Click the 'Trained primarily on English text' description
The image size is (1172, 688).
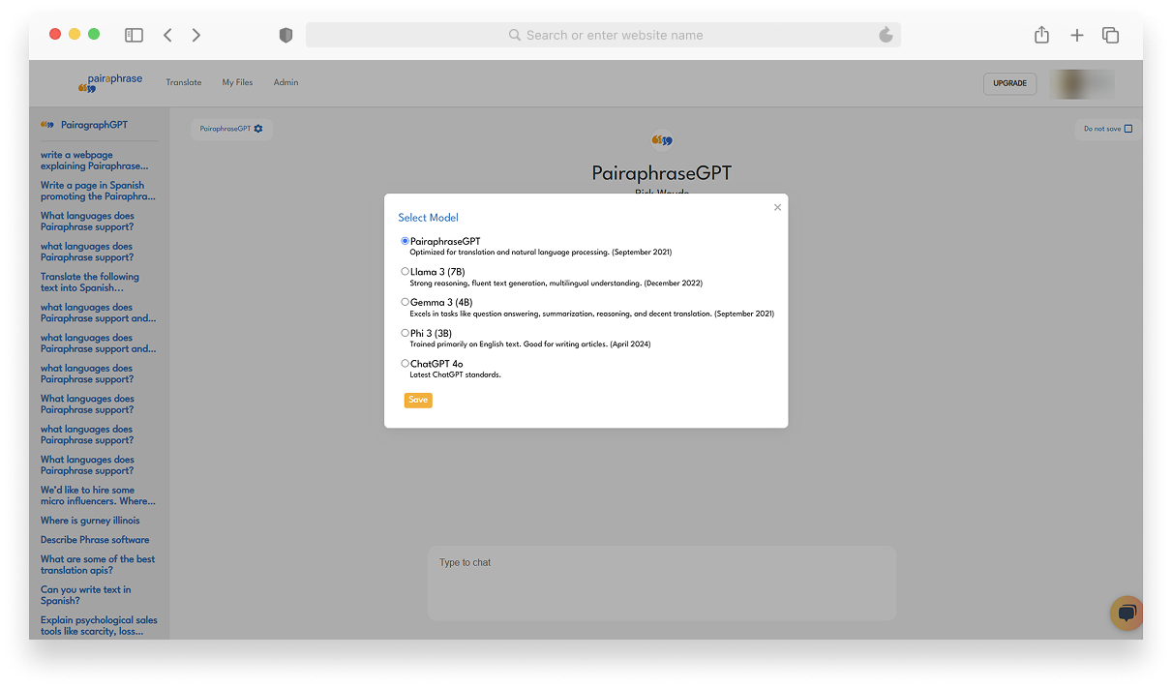(x=531, y=344)
